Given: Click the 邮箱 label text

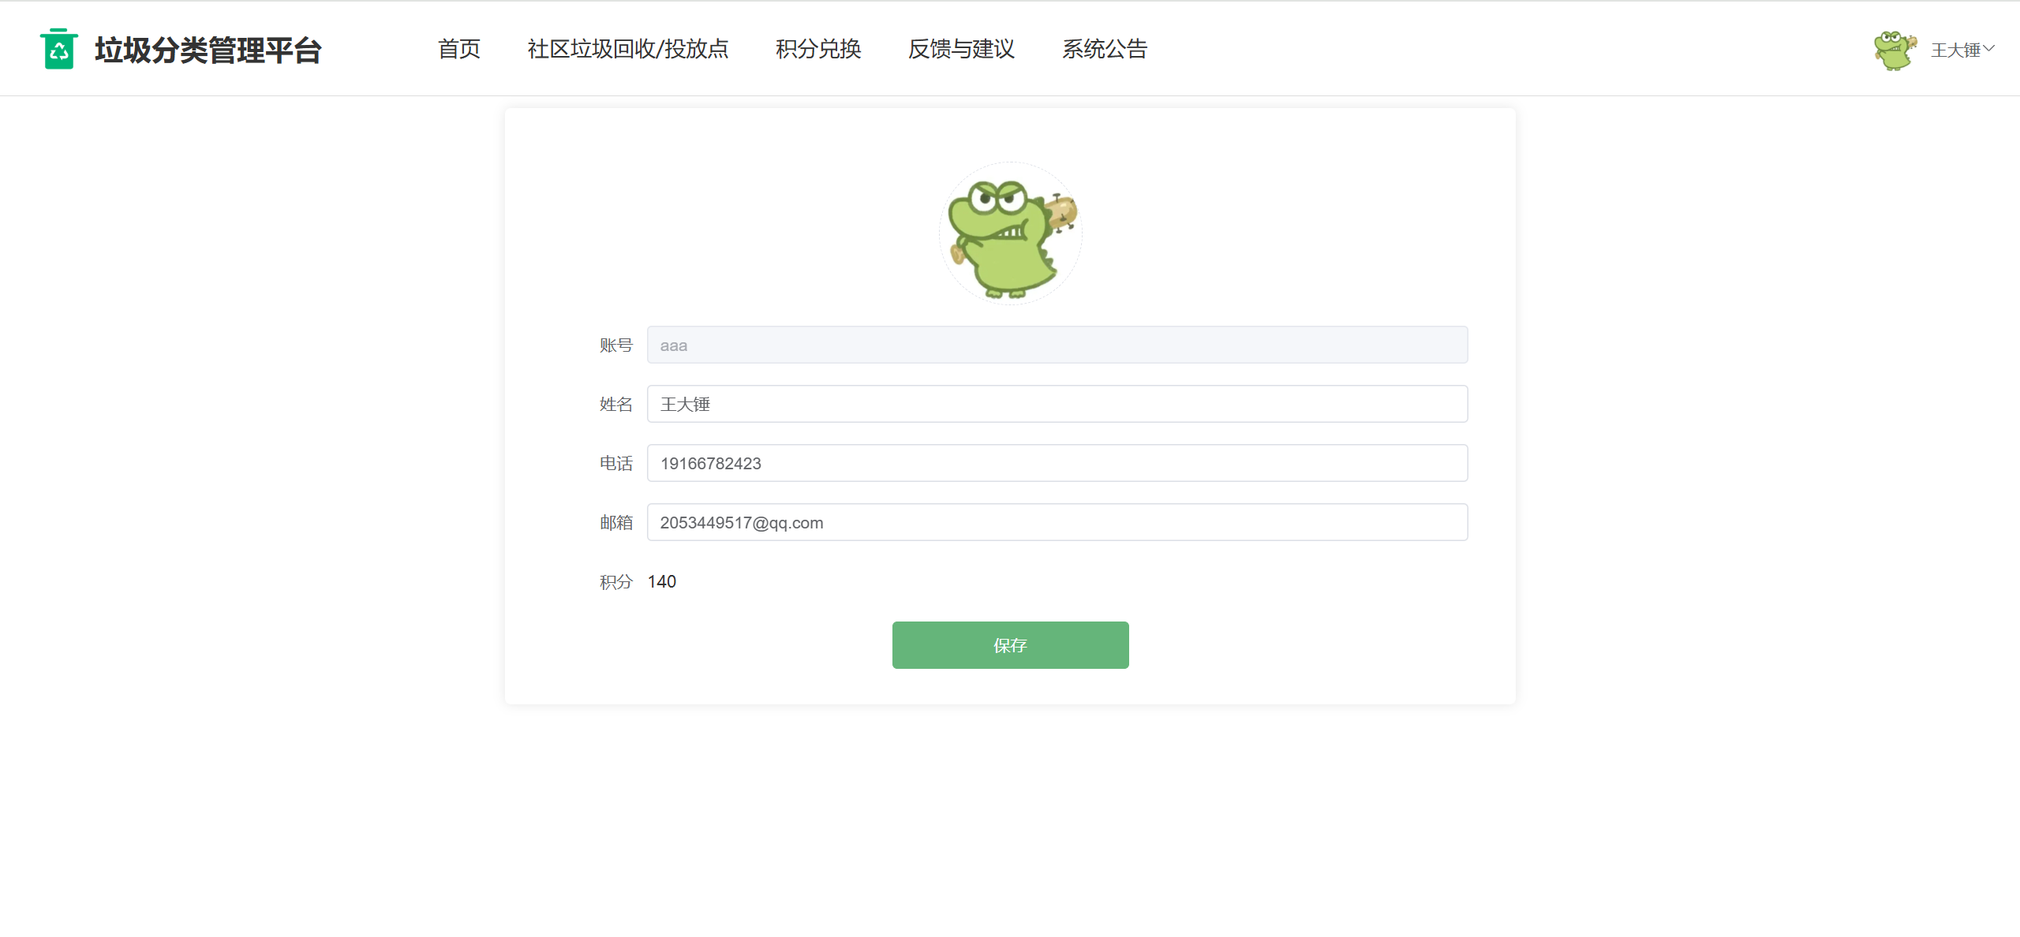Looking at the screenshot, I should click(x=615, y=523).
